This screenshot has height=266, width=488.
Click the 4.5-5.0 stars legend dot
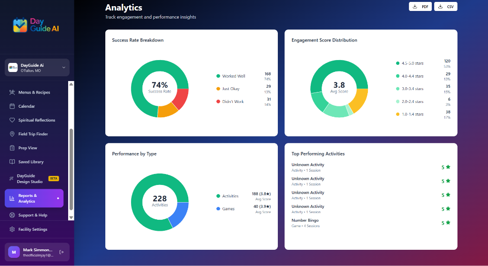click(397, 63)
